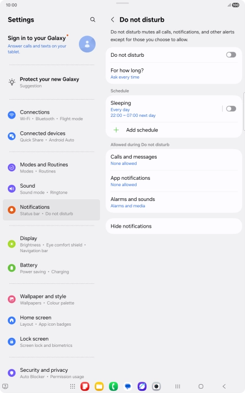Turn on the Sleeping schedule toggle
The image size is (245, 393).
(231, 109)
